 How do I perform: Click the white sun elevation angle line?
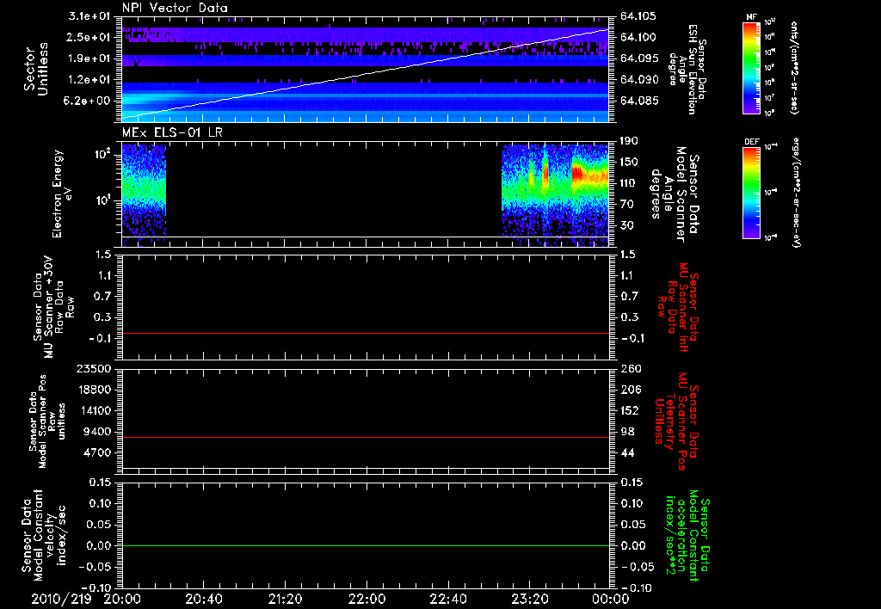[365, 74]
